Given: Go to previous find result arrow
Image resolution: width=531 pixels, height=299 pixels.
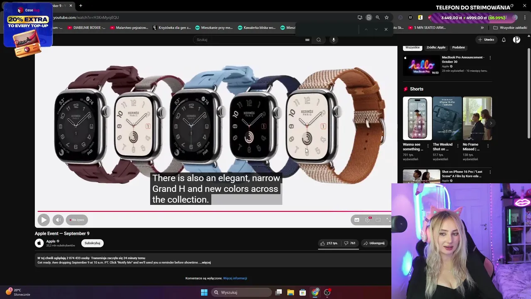Looking at the screenshot, I should pyautogui.click(x=366, y=29).
